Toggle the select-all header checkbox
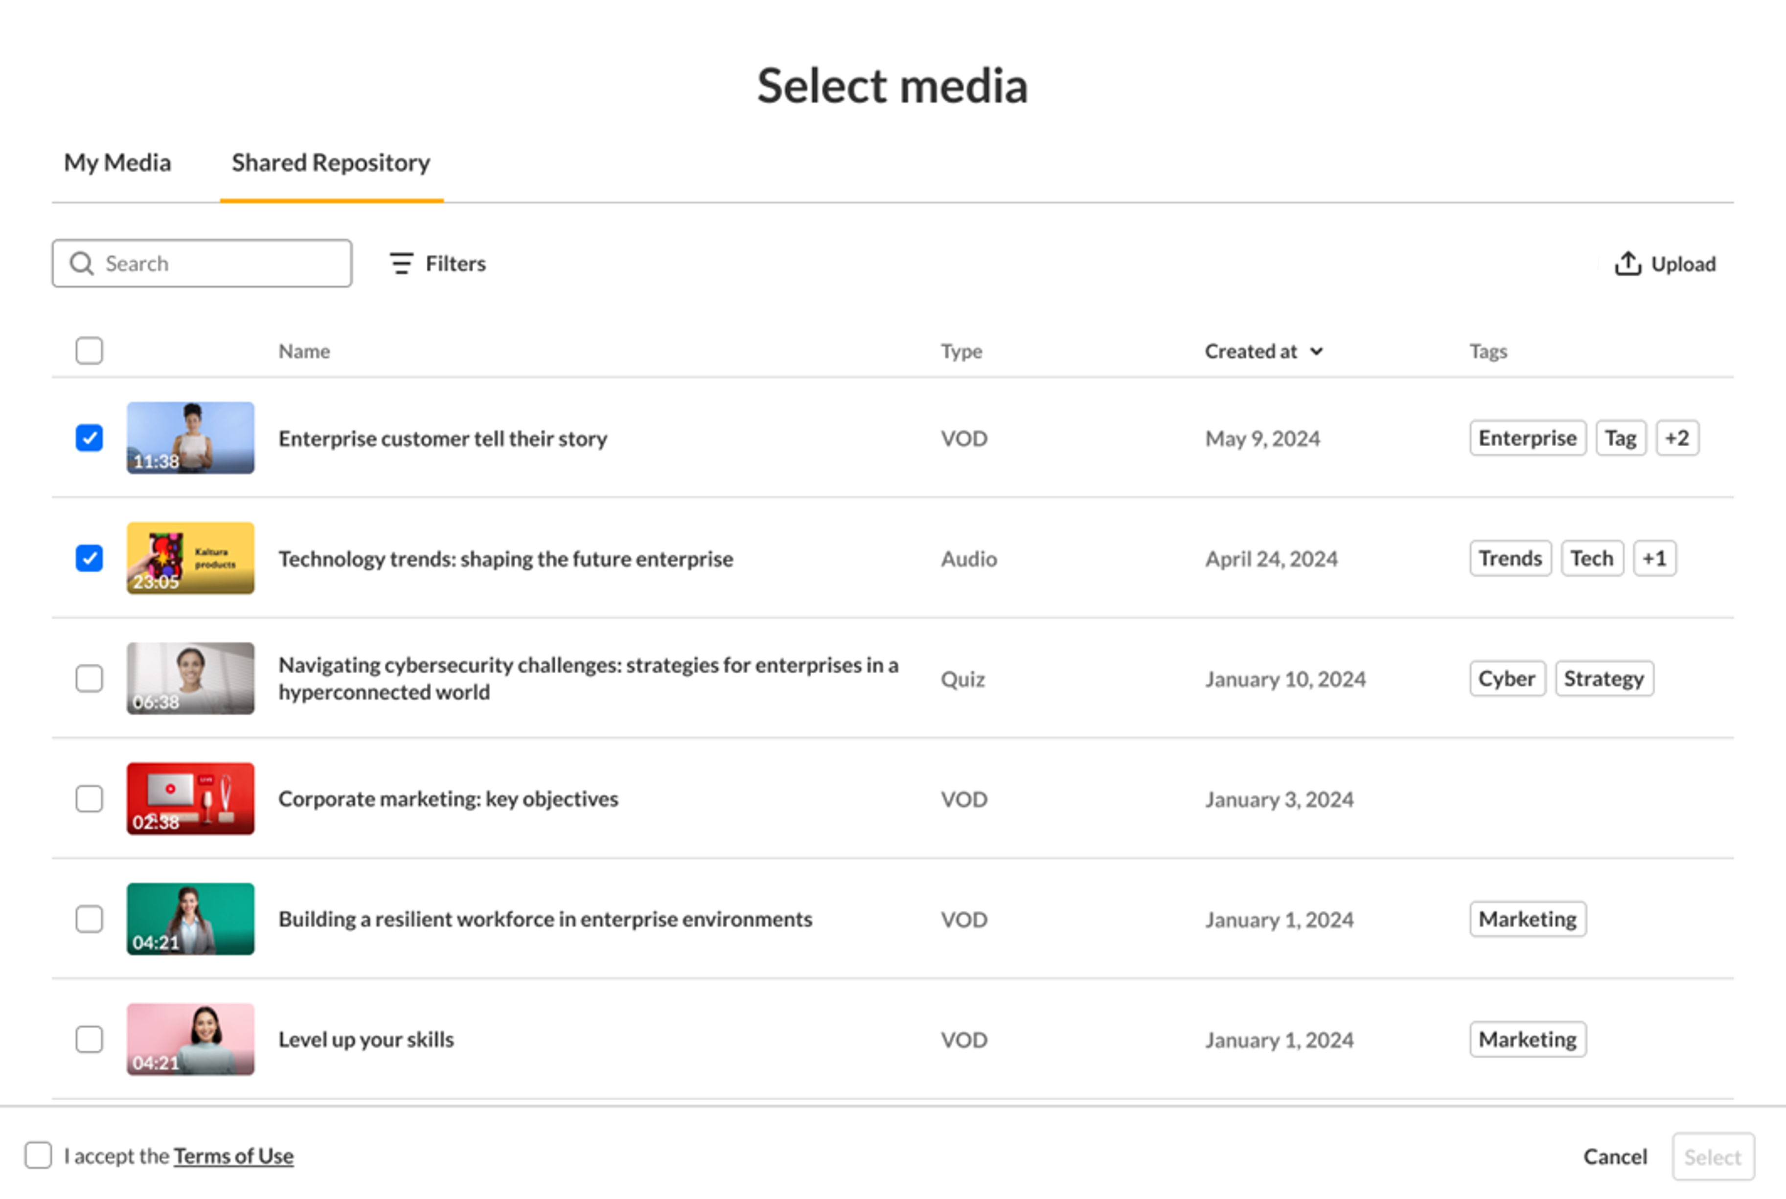The height and width of the screenshot is (1199, 1786). [90, 351]
